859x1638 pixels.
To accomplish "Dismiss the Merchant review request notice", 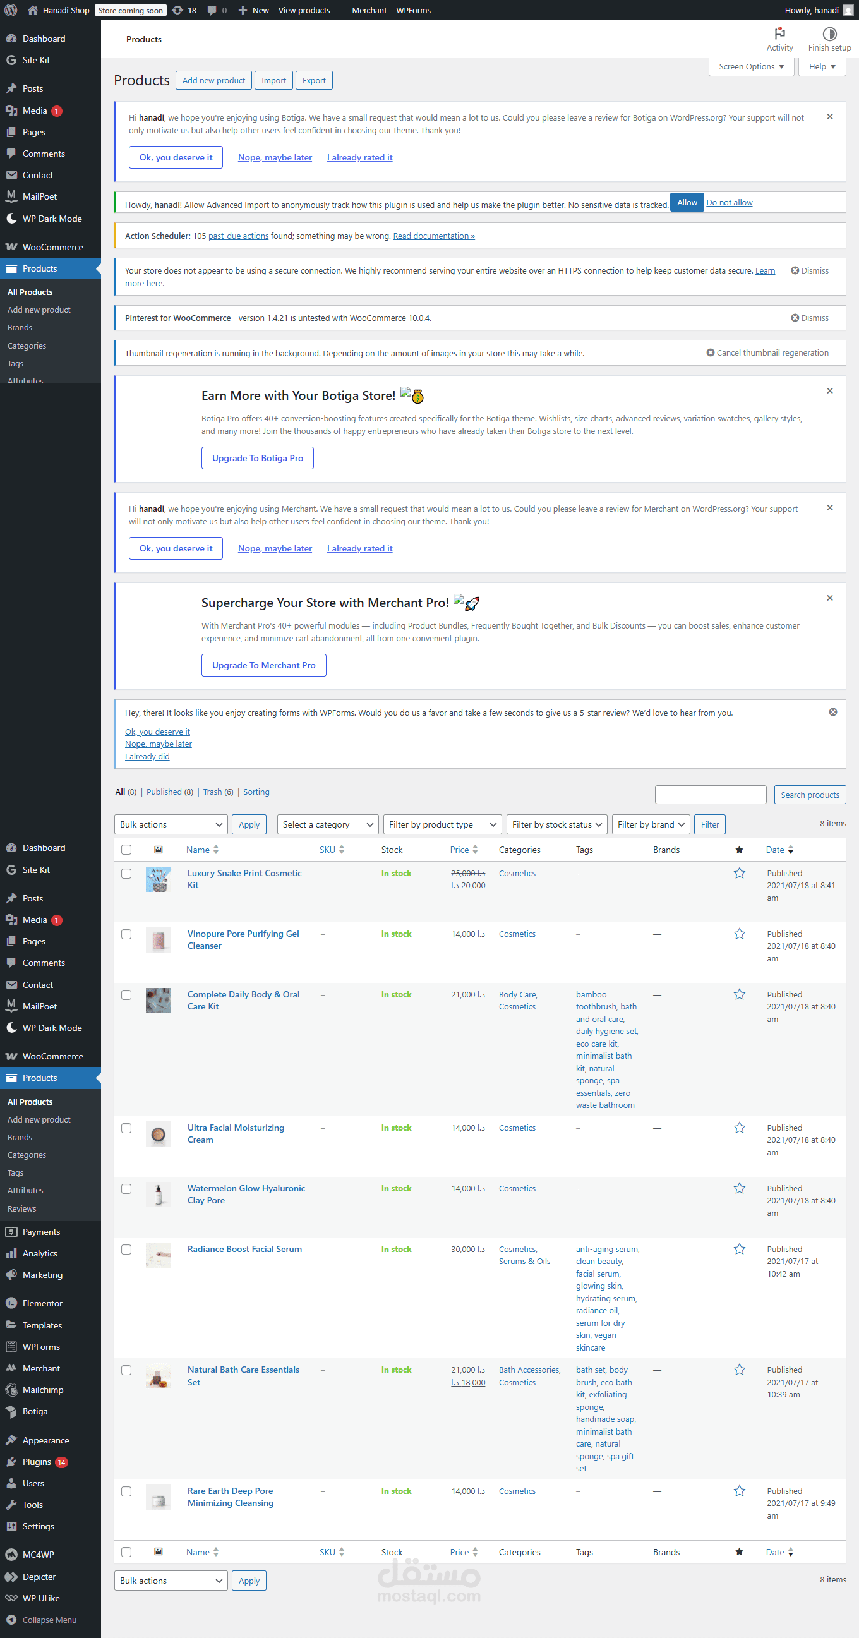I will pyautogui.click(x=829, y=508).
